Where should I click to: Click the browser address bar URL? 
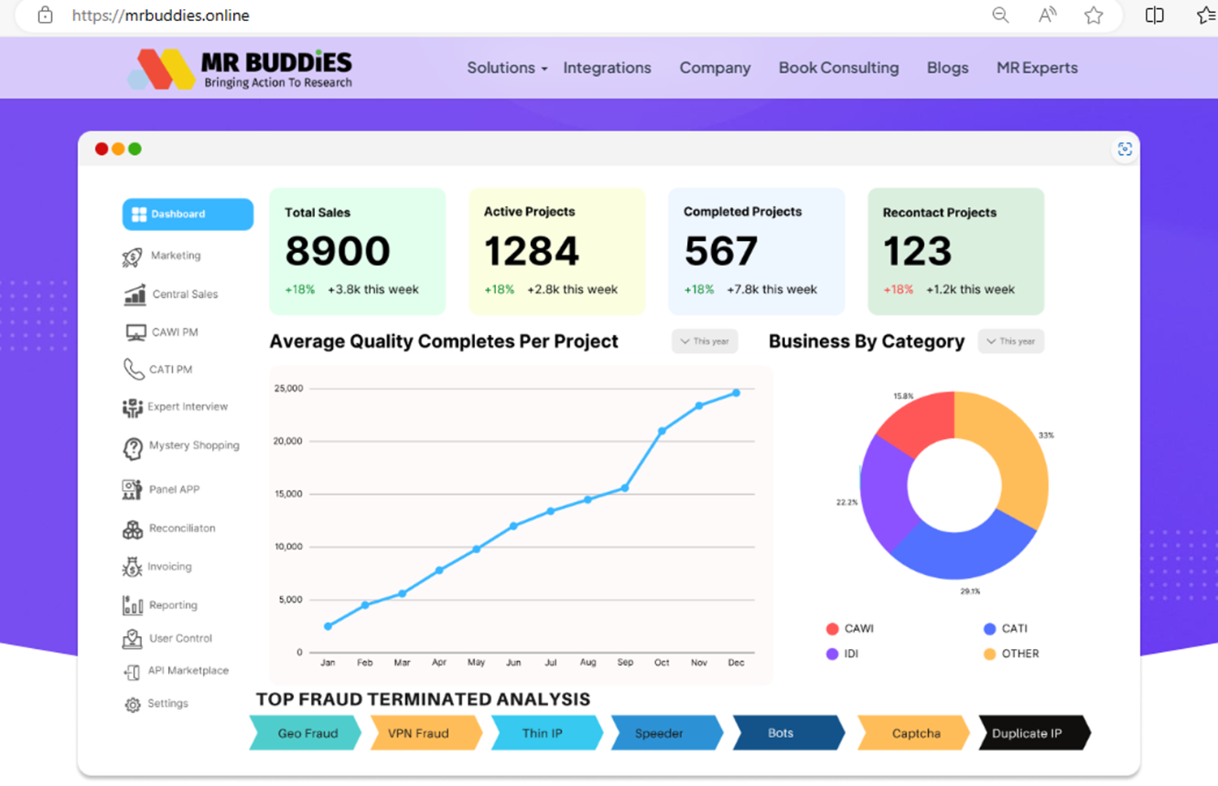161,15
